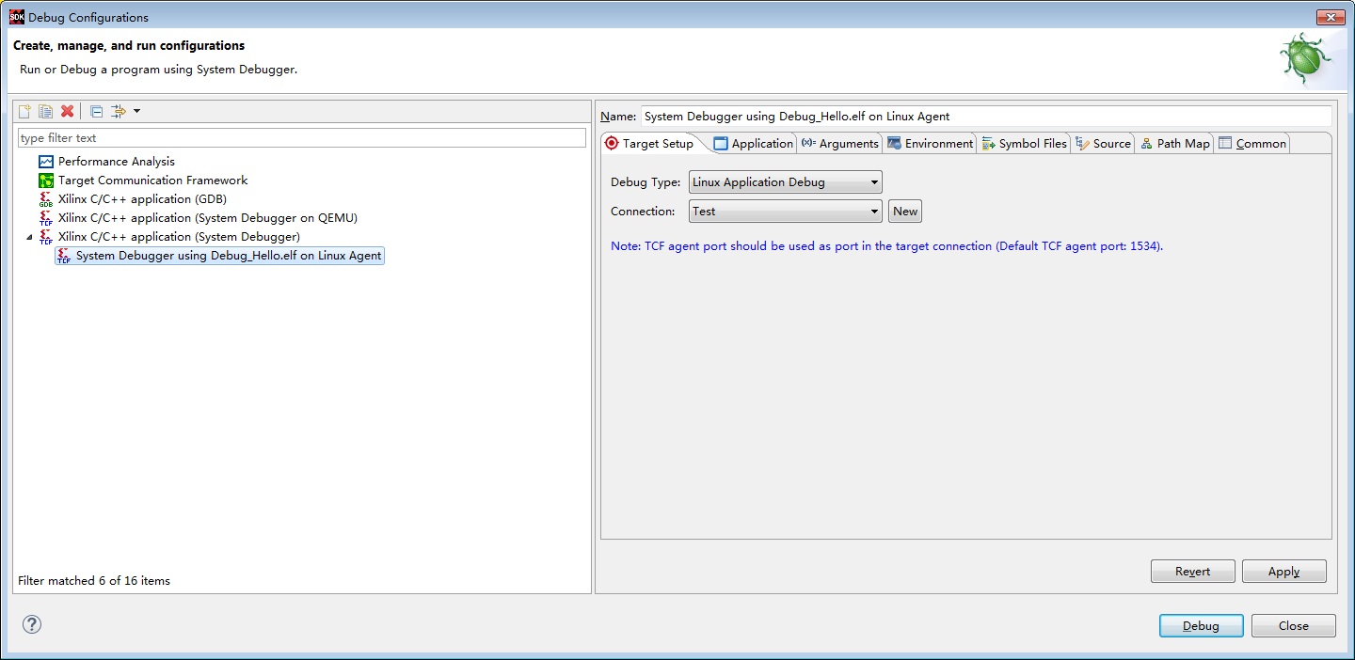Open the filter options dropdown arrow

(137, 111)
